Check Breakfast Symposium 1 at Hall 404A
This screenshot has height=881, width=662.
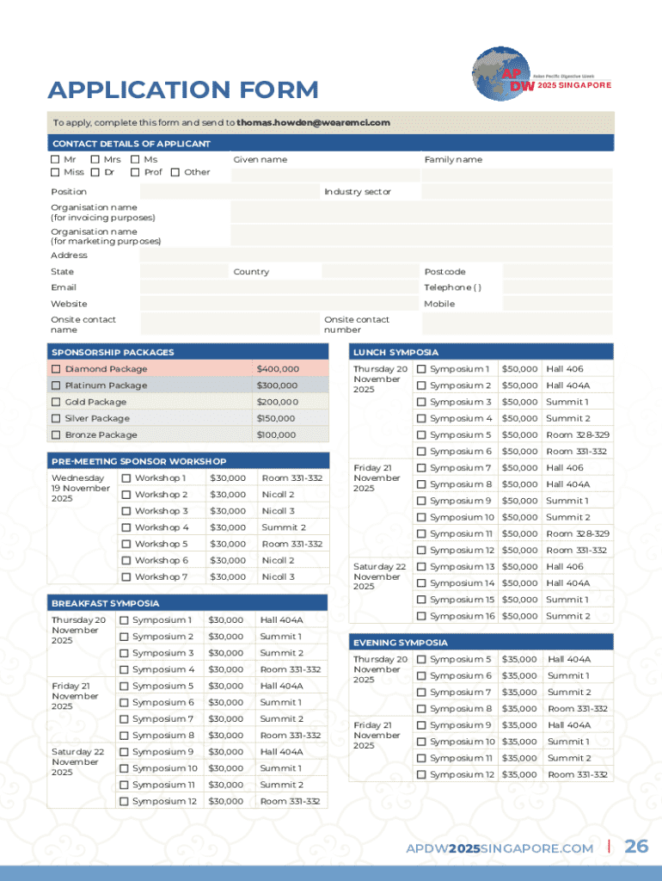[124, 620]
